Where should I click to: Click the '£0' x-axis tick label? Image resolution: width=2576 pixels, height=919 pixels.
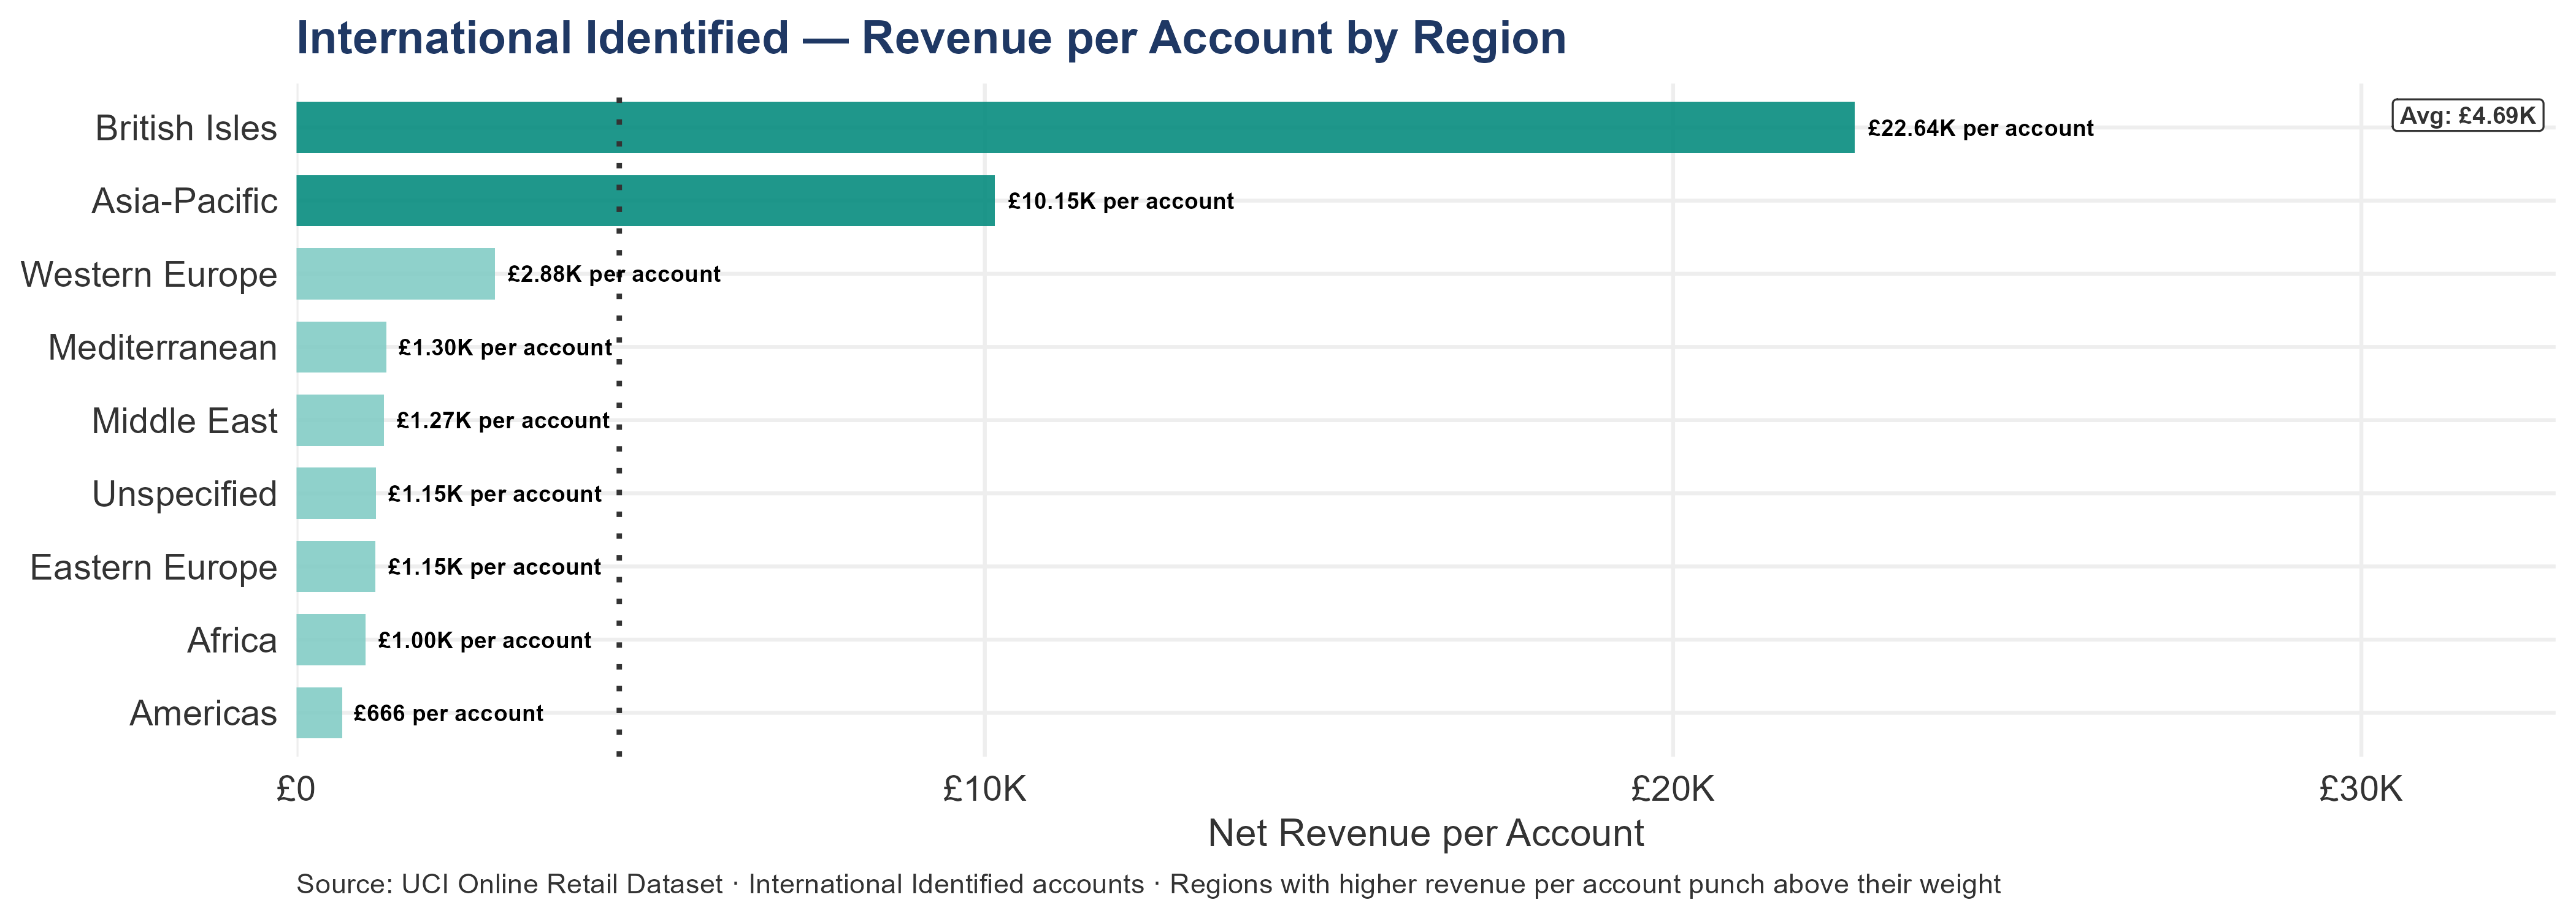pos(296,790)
